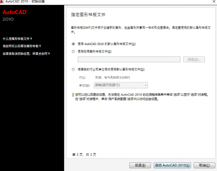Click the AutoCAD 2010 logo in the sidebar
The width and height of the screenshot is (217, 171).
[x=15, y=15]
